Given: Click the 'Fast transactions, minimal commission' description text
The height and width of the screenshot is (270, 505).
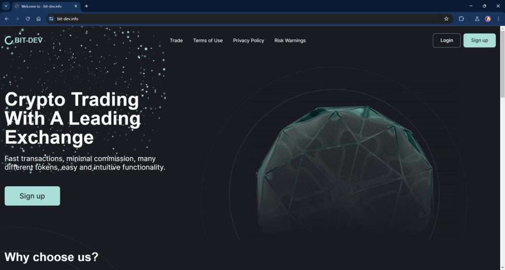Looking at the screenshot, I should click(x=85, y=163).
